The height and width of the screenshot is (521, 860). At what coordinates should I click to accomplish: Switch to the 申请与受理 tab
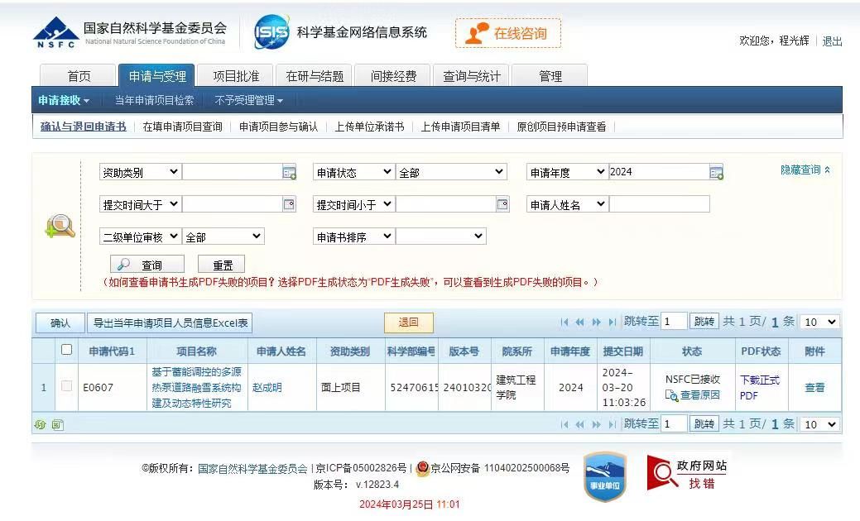click(157, 75)
